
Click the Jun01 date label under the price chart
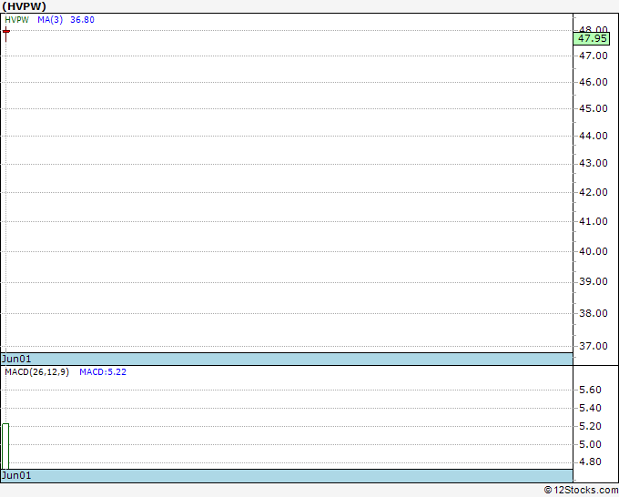click(16, 359)
